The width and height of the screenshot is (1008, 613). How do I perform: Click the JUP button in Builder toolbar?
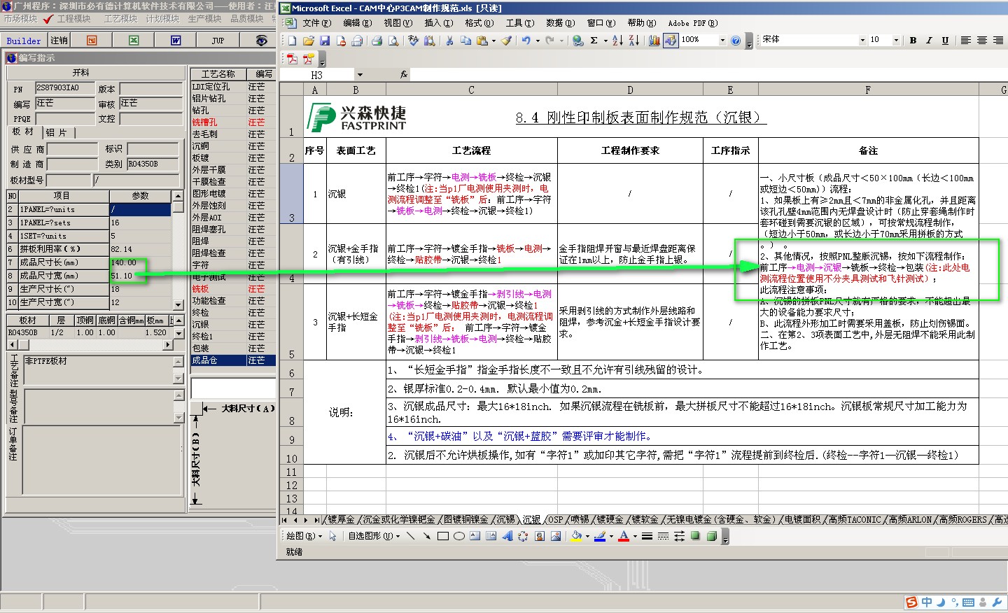coord(218,41)
